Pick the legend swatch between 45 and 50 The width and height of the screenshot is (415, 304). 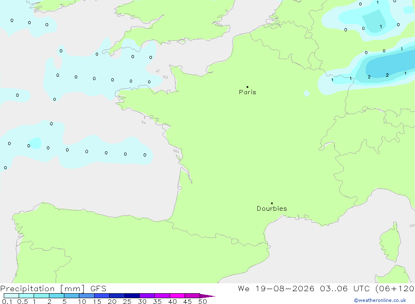pos(192,296)
